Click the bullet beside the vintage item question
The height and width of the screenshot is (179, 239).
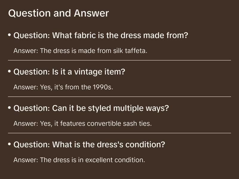pyautogui.click(x=10, y=72)
